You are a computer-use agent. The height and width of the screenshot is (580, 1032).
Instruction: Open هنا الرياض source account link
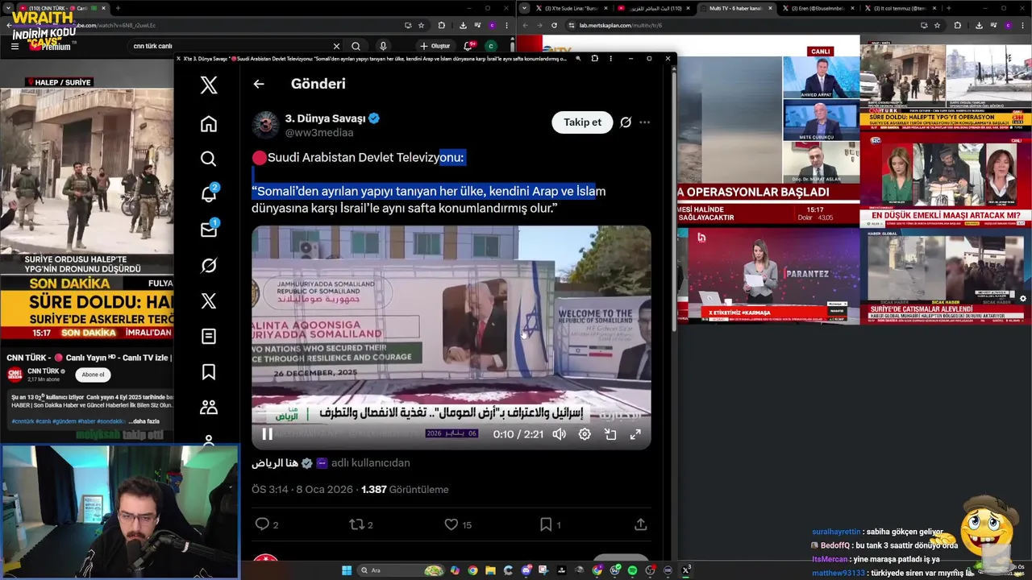[x=274, y=463]
